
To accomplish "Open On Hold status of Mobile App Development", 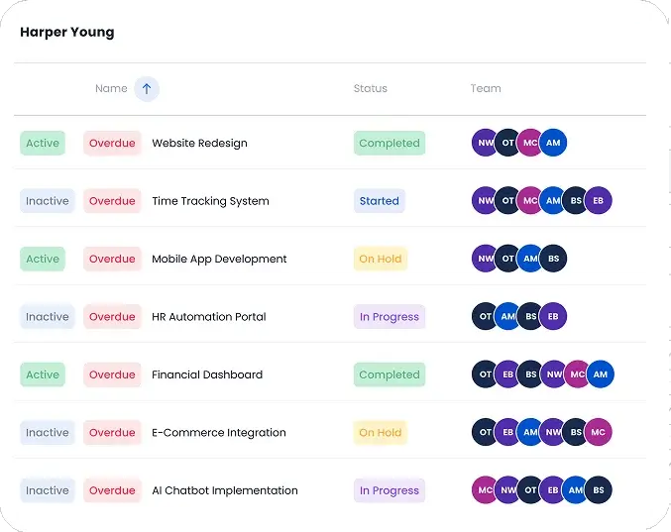I will click(381, 259).
